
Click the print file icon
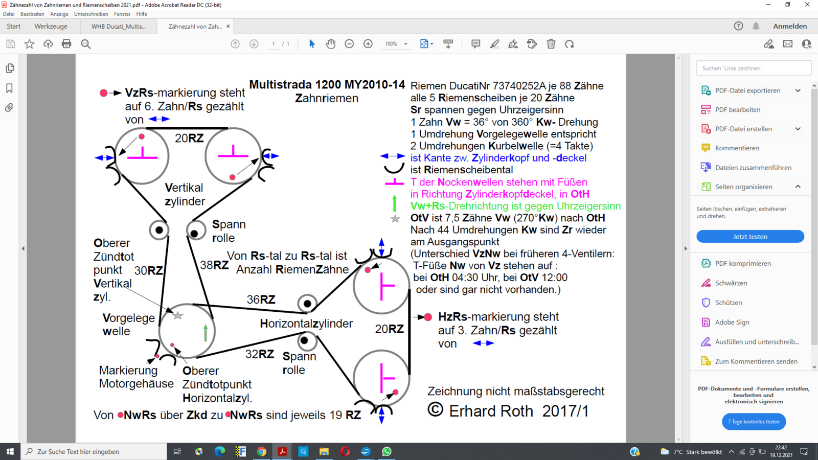coord(66,44)
